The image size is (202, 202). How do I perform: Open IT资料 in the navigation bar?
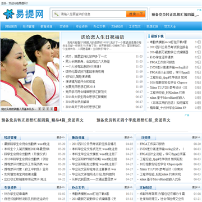coord(64,26)
